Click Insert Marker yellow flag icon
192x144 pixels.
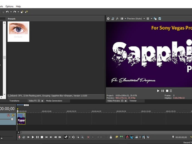pos(117,137)
